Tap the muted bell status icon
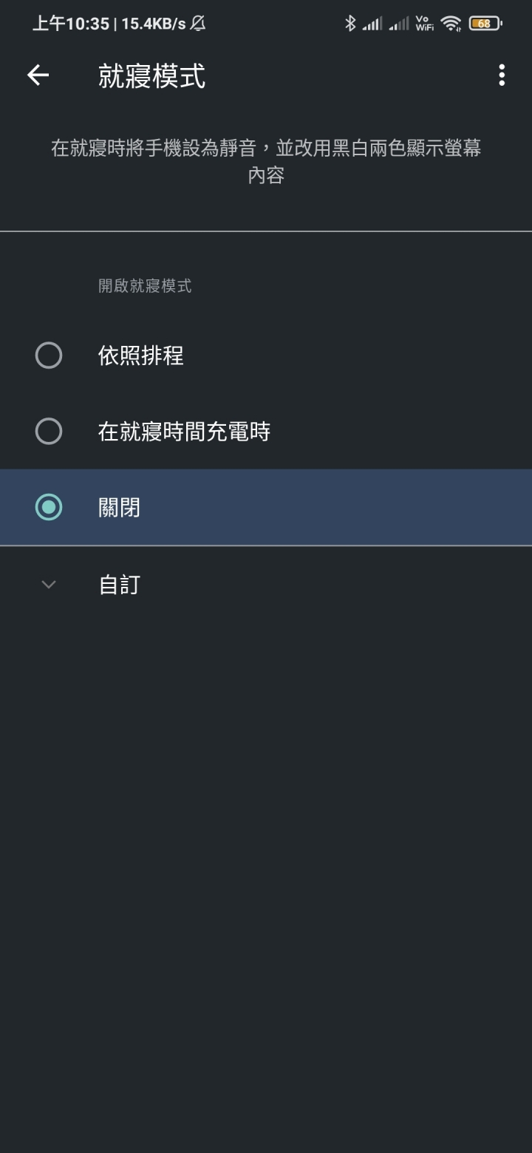This screenshot has width=532, height=1153. click(198, 24)
